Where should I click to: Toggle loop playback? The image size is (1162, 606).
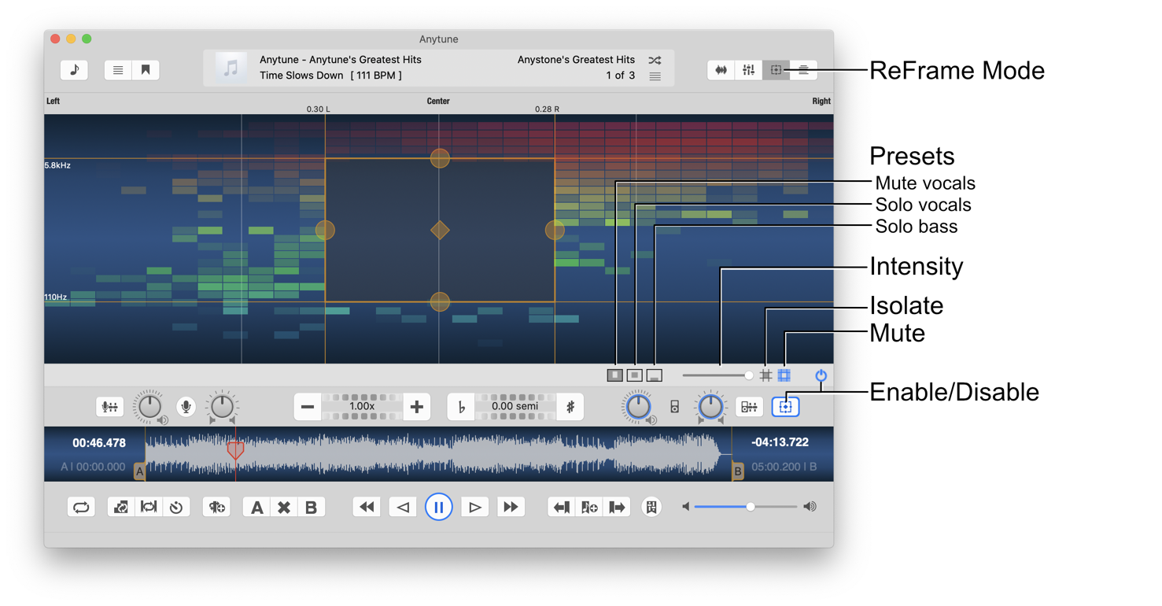(81, 508)
